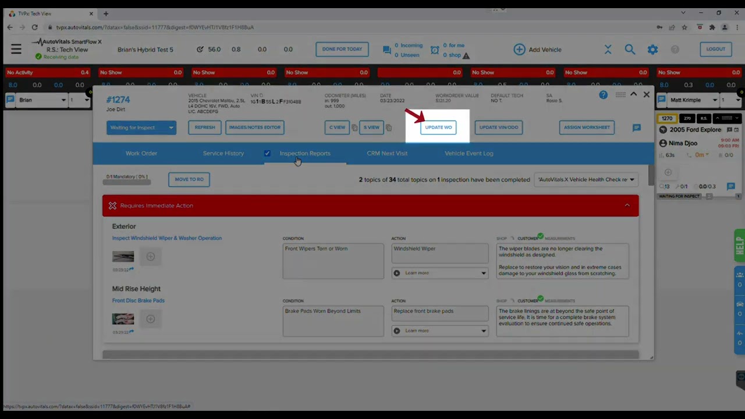
Task: Click the X collapse icon in header bar
Action: click(608, 49)
